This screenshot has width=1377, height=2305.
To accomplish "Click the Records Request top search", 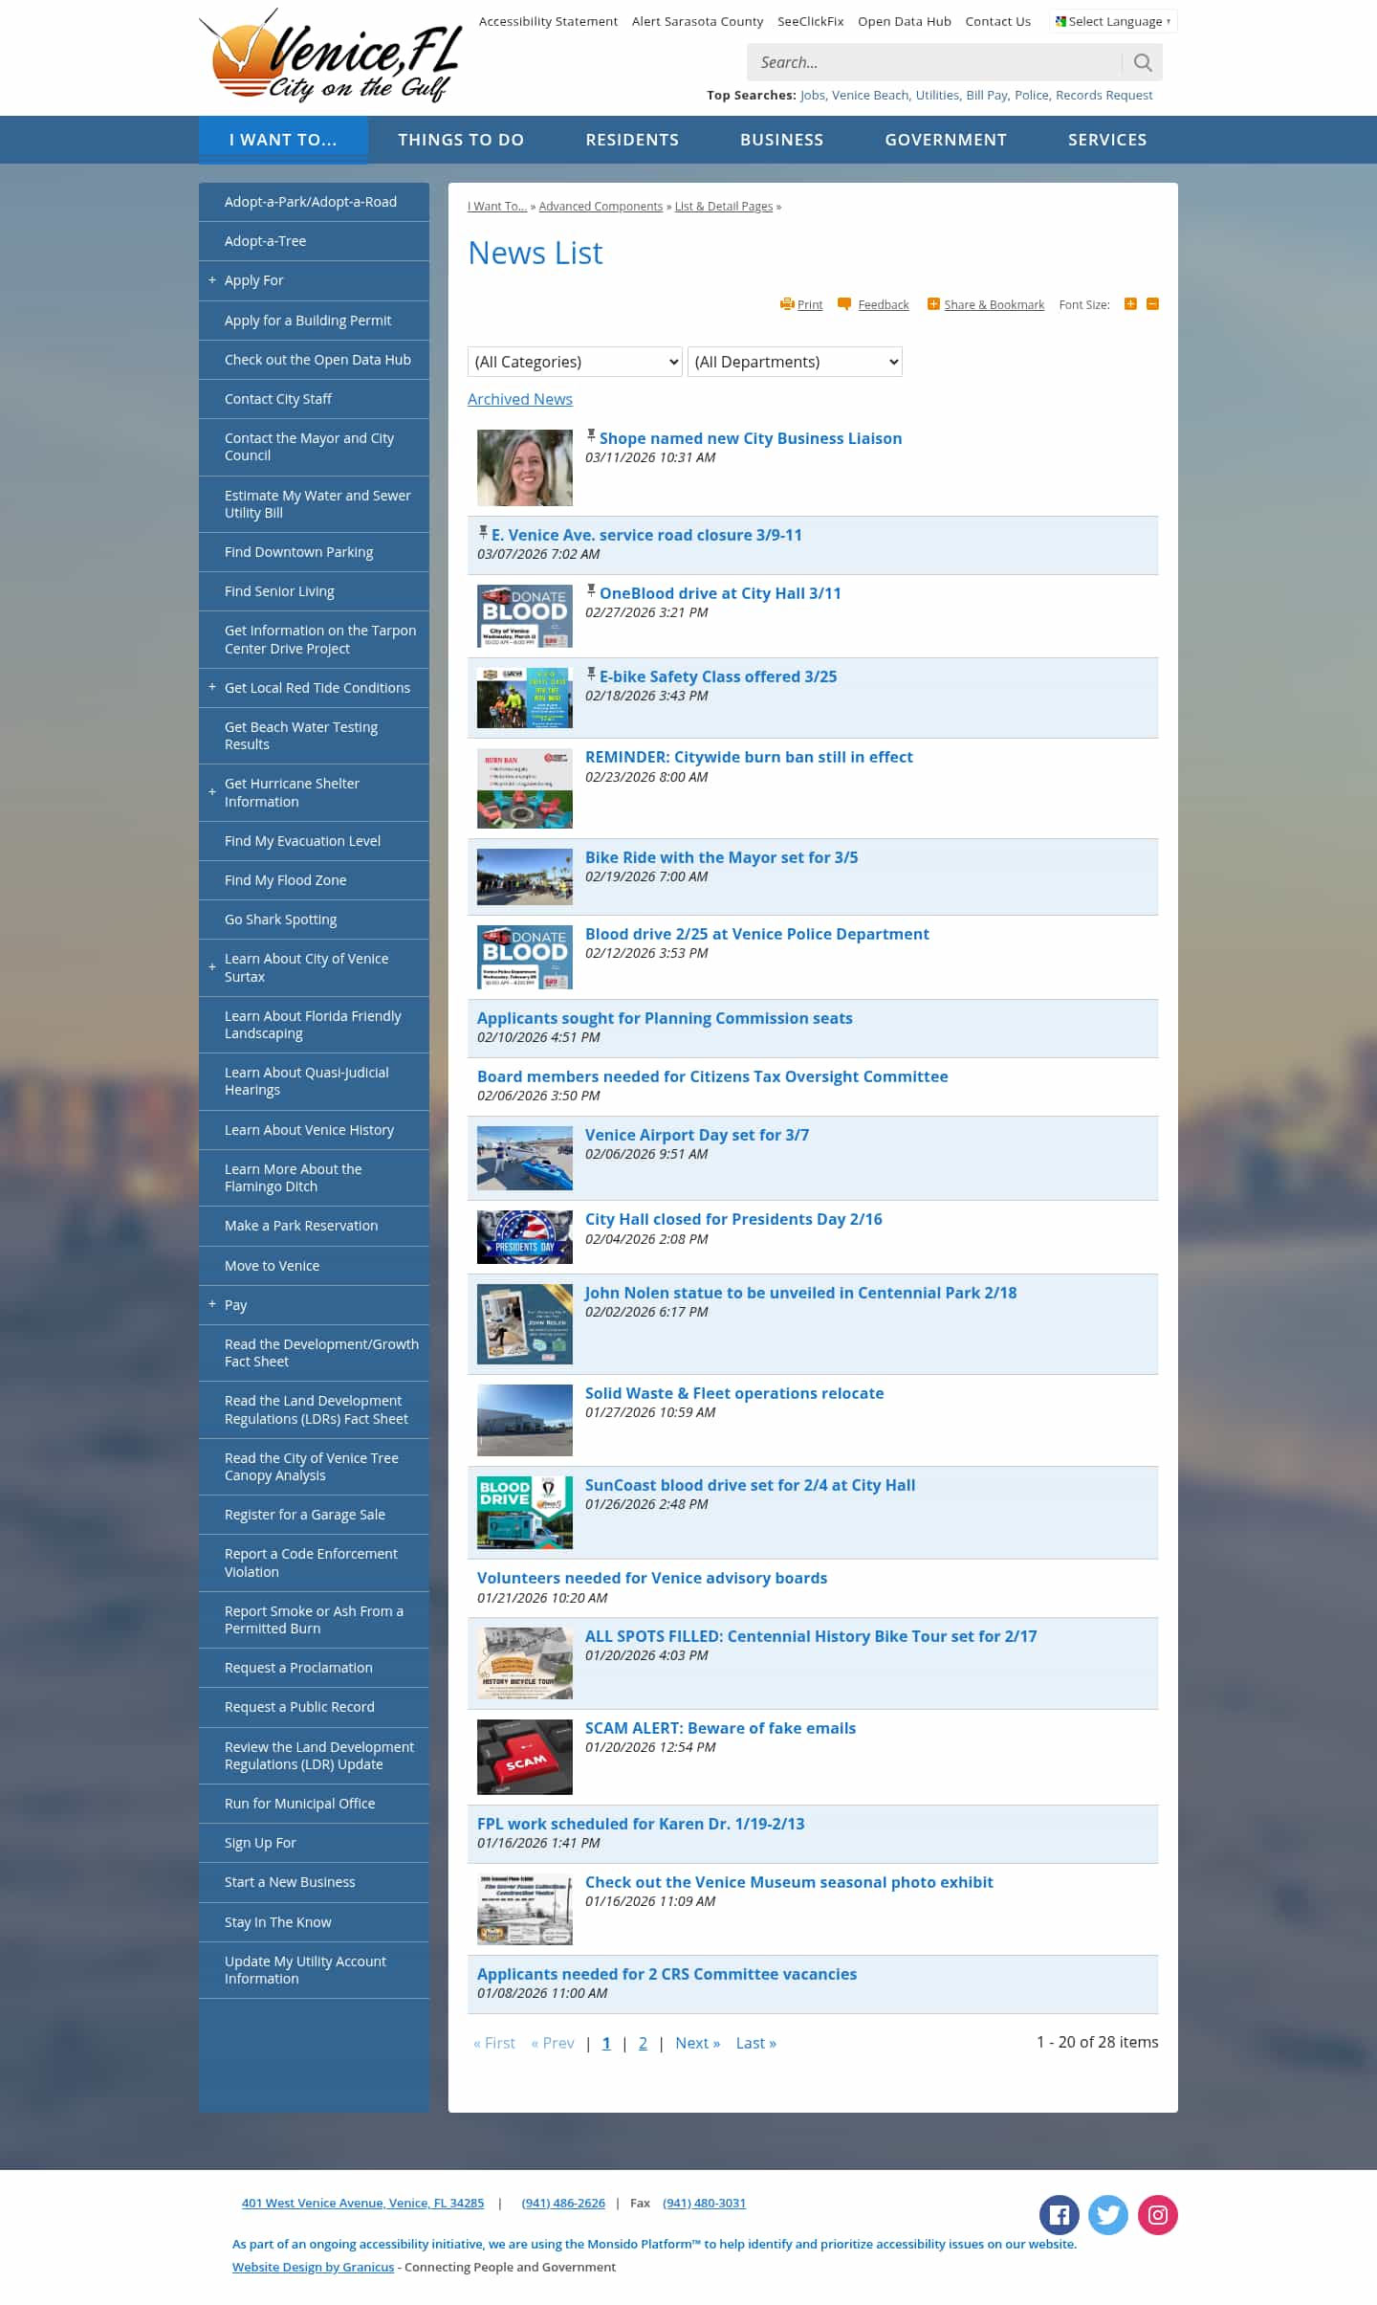I will coord(1104,96).
